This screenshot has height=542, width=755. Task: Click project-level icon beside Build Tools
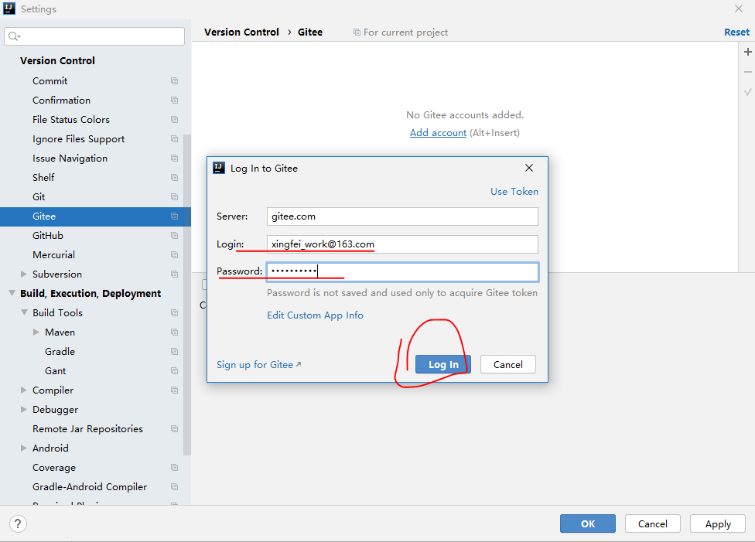(x=174, y=313)
